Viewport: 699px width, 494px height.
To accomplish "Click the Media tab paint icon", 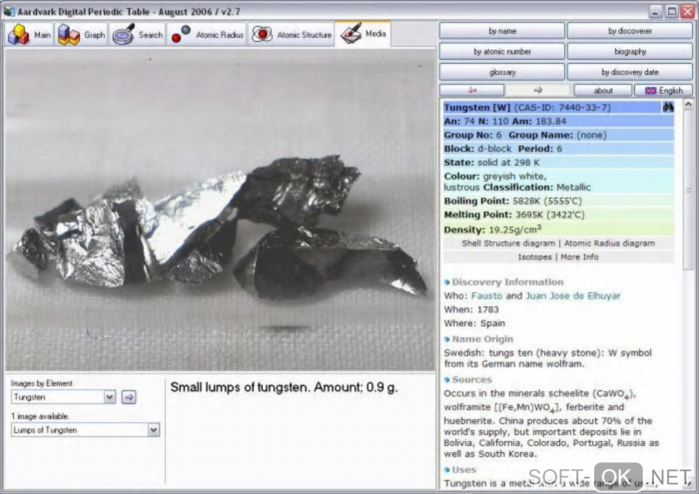I will pyautogui.click(x=351, y=34).
